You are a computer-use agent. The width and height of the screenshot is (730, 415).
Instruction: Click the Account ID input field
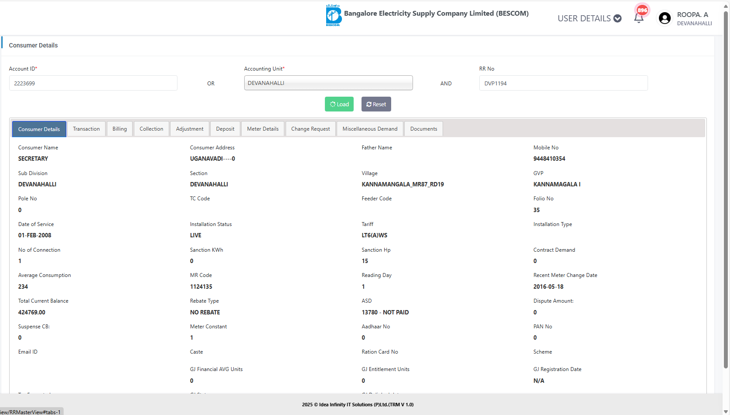pos(93,83)
